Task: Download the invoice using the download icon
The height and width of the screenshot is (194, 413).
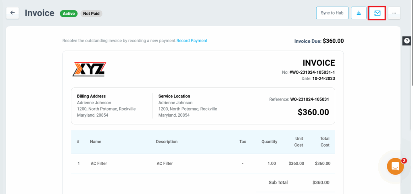Action: click(359, 13)
